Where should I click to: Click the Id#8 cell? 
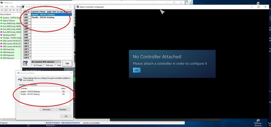27,35
